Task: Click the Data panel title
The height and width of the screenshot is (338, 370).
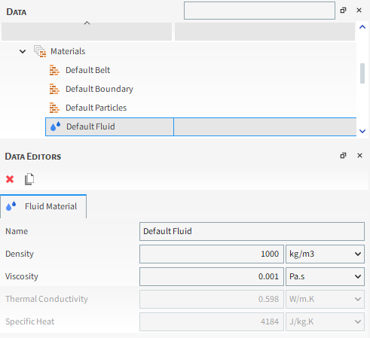Action: (17, 12)
